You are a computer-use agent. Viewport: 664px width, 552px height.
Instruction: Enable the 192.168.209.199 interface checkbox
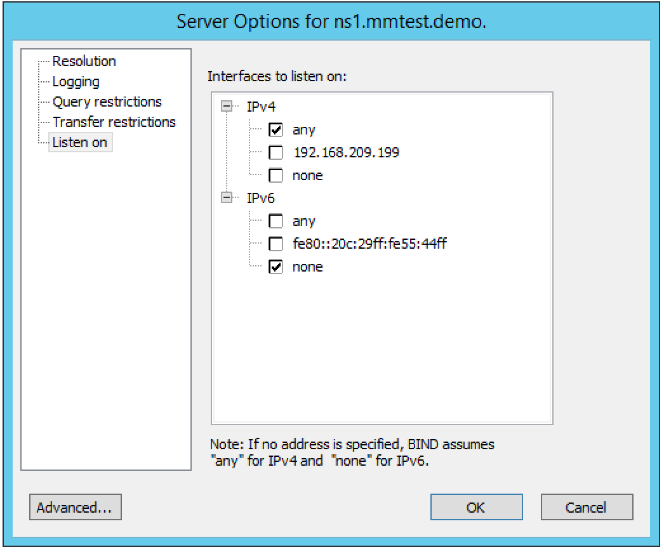276,153
